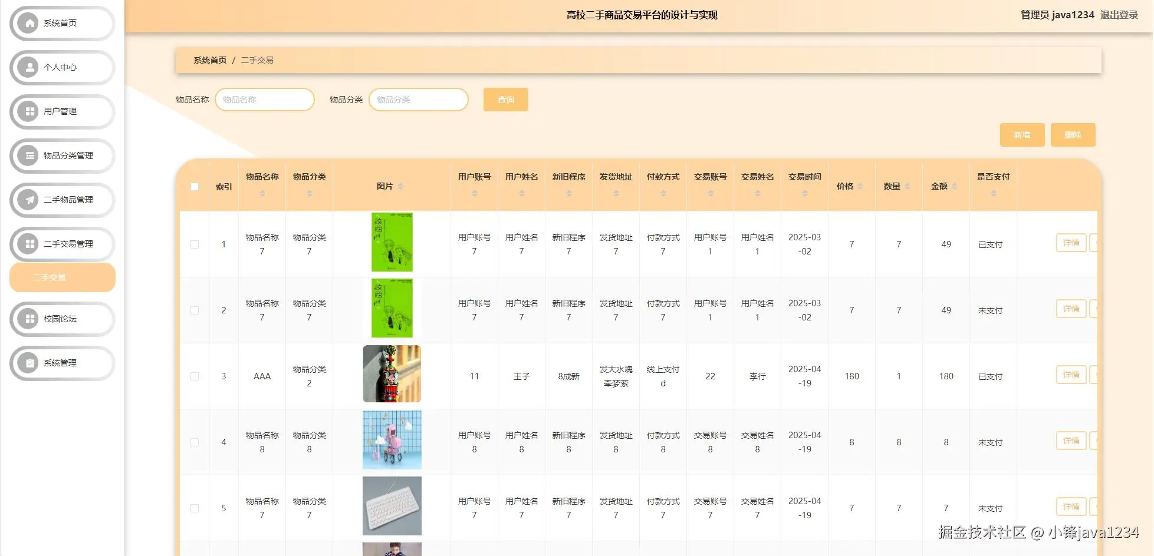Open 详情 for row index 2
This screenshot has height=556, width=1154.
(x=1071, y=309)
